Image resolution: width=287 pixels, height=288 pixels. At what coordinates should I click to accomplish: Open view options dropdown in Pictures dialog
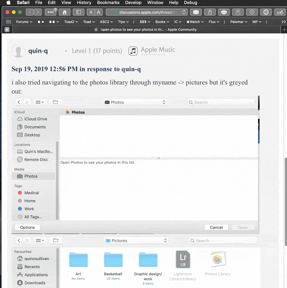coord(40,240)
